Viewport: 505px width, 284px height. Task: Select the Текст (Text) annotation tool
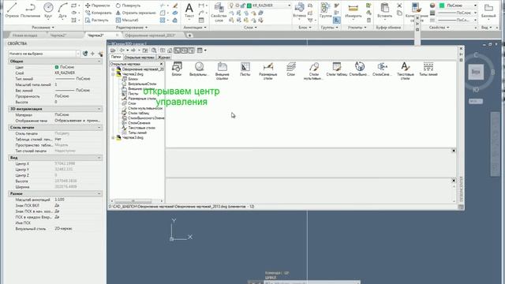189,10
